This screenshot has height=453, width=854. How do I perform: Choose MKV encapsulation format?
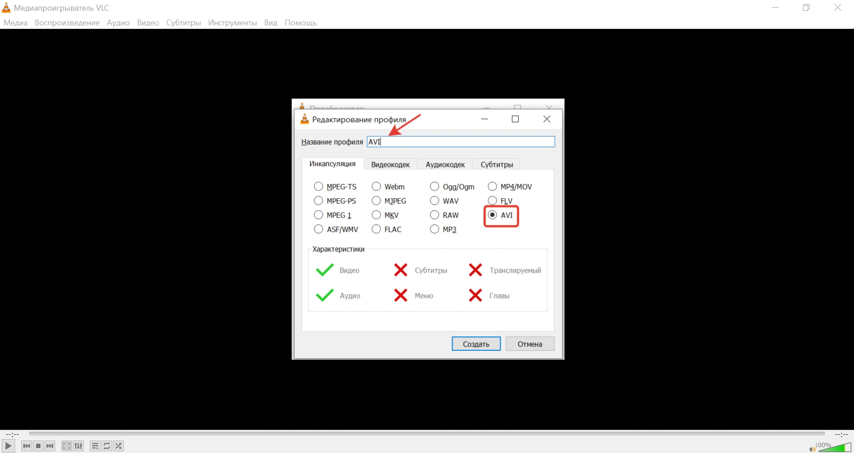[376, 215]
